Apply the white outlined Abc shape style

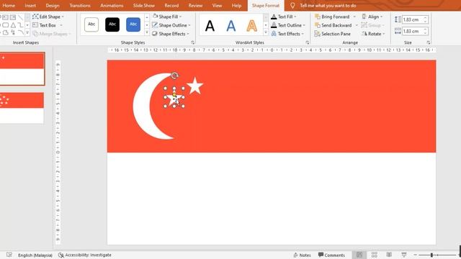coord(91,24)
